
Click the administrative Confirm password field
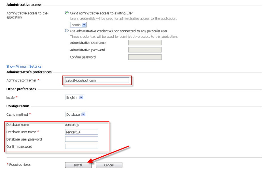pyautogui.click(x=145, y=57)
